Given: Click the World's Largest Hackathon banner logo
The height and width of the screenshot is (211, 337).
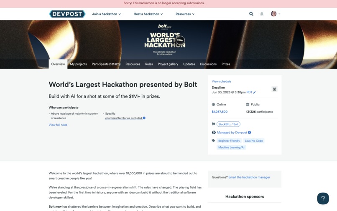Looking at the screenshot, I should point(165,40).
